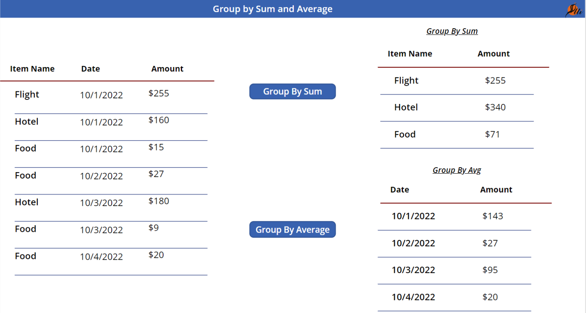Select the Group By Avg heading link
This screenshot has width=586, height=313.
[x=457, y=170]
